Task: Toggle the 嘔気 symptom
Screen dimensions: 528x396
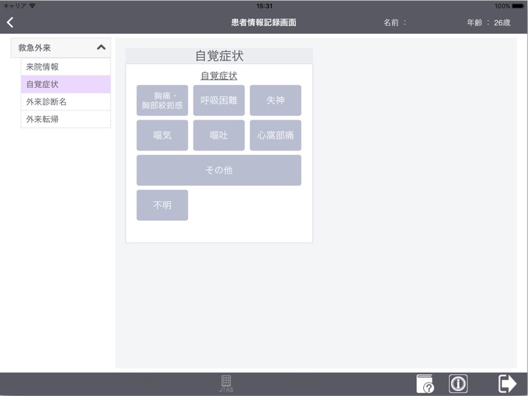Action: [x=163, y=135]
